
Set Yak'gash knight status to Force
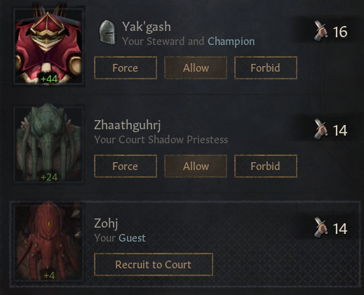126,68
